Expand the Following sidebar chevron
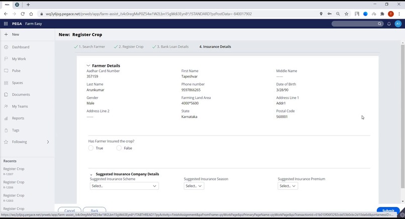The image size is (405, 219). click(48, 142)
